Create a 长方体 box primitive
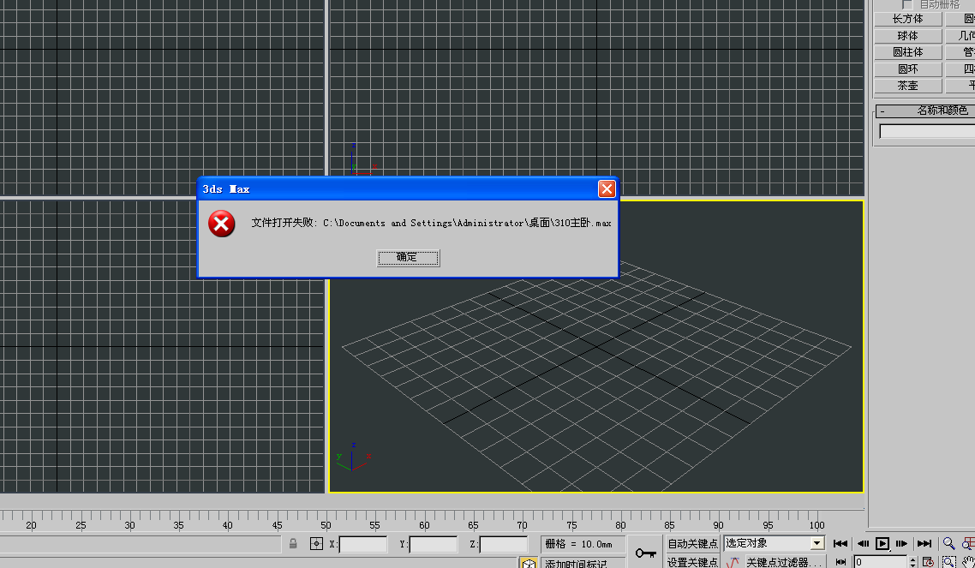975x568 pixels. click(908, 19)
